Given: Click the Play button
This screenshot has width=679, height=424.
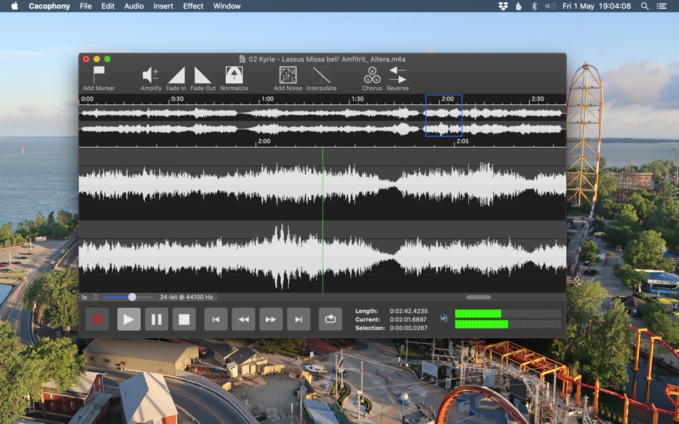Looking at the screenshot, I should pos(129,319).
